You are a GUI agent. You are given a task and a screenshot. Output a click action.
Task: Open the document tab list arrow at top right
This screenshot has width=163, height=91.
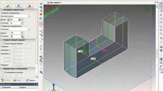pyautogui.click(x=155, y=2)
